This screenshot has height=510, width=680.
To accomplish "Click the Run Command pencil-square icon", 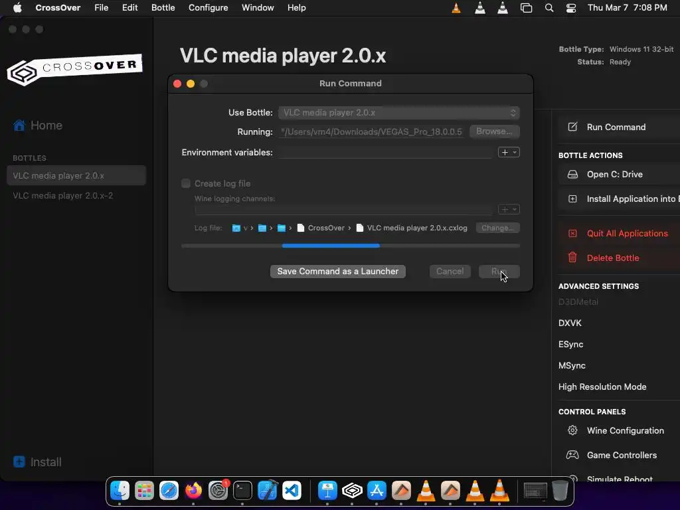I will coord(572,127).
